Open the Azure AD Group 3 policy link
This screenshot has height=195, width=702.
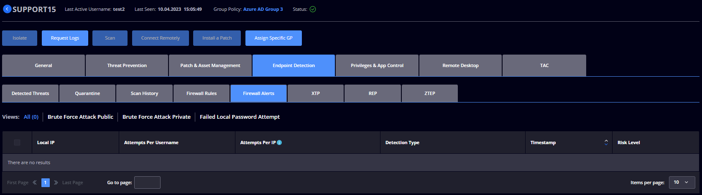coord(263,9)
